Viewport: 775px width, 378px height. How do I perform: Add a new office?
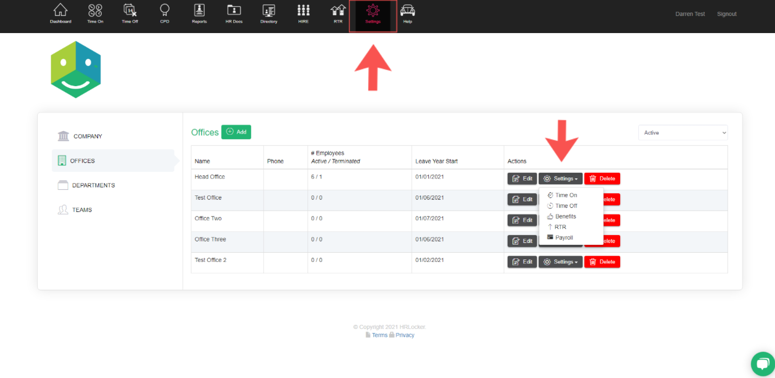[x=236, y=132]
